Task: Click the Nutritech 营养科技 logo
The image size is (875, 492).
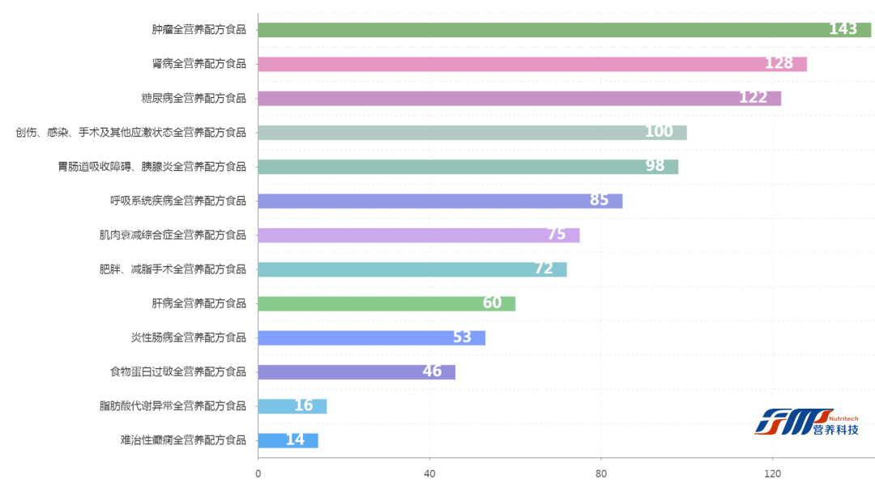Action: 806,421
